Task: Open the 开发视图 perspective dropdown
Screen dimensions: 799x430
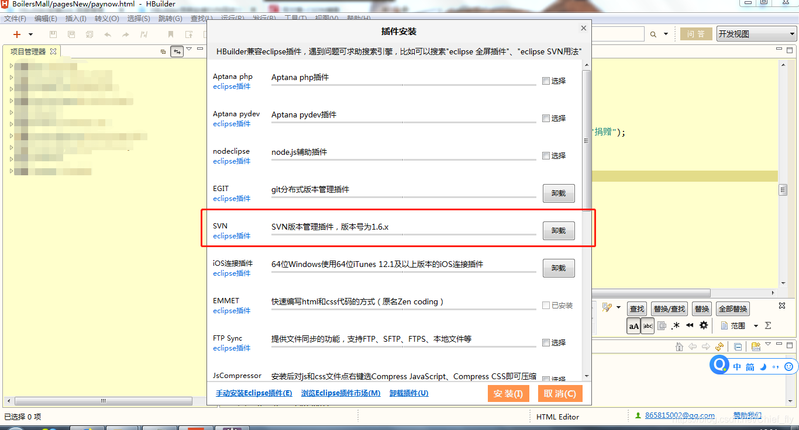Action: [x=757, y=34]
